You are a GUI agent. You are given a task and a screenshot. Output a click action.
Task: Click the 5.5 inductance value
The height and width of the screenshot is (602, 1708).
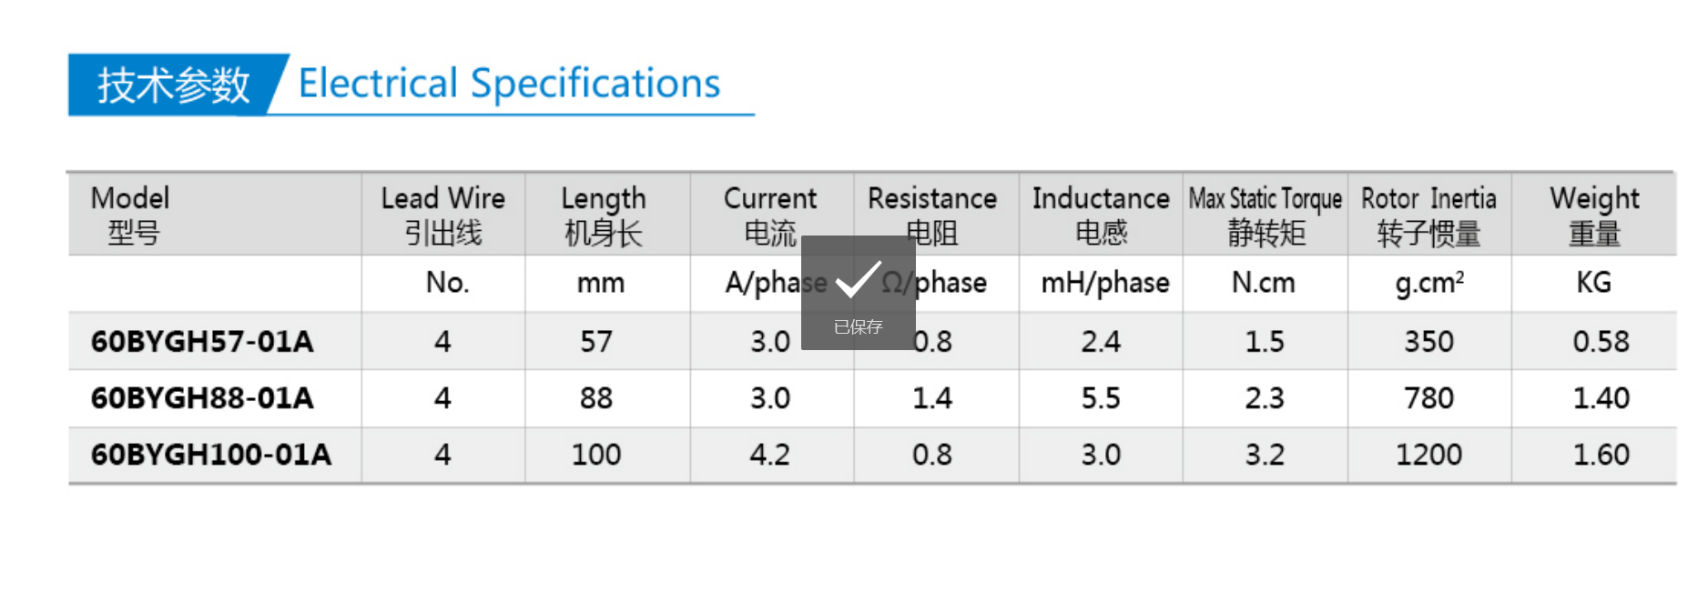(1101, 397)
